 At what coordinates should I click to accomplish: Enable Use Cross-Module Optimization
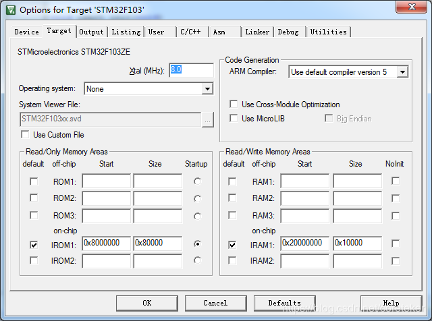click(x=234, y=105)
